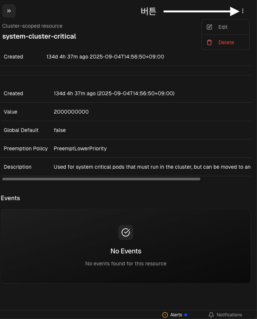The height and width of the screenshot is (319, 257).
Task: Click the system-cluster-critical resource title
Action: click(39, 36)
